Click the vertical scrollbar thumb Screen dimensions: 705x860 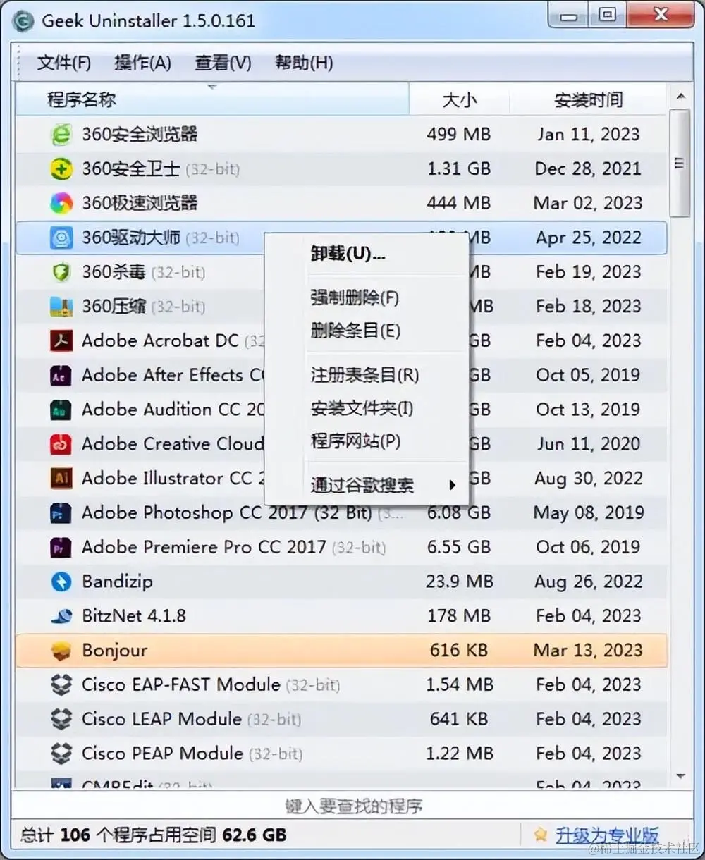pyautogui.click(x=680, y=163)
